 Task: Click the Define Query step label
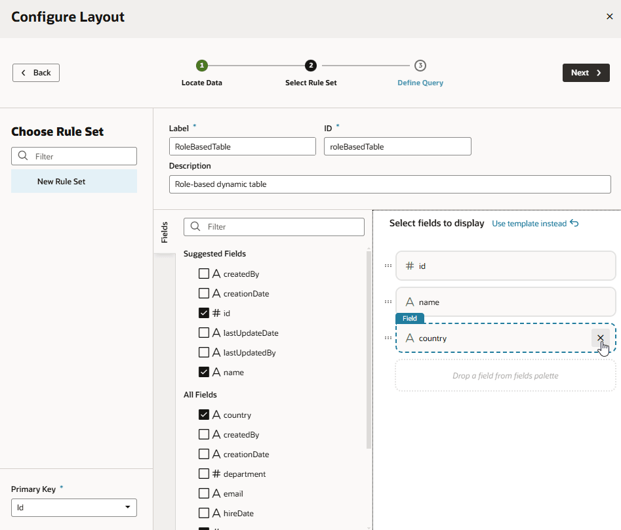[x=420, y=83]
